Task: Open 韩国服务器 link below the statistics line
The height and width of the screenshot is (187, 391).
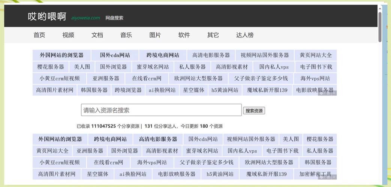Action: click(318, 163)
